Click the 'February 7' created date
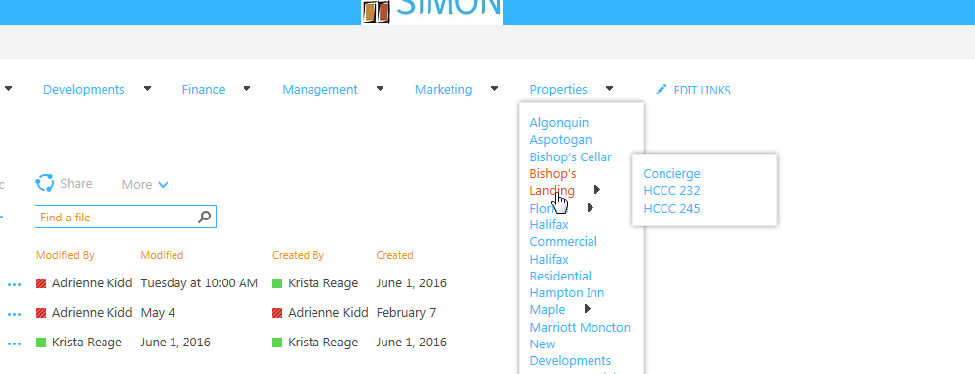 (x=406, y=313)
